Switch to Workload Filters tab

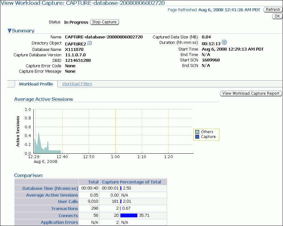[77, 84]
